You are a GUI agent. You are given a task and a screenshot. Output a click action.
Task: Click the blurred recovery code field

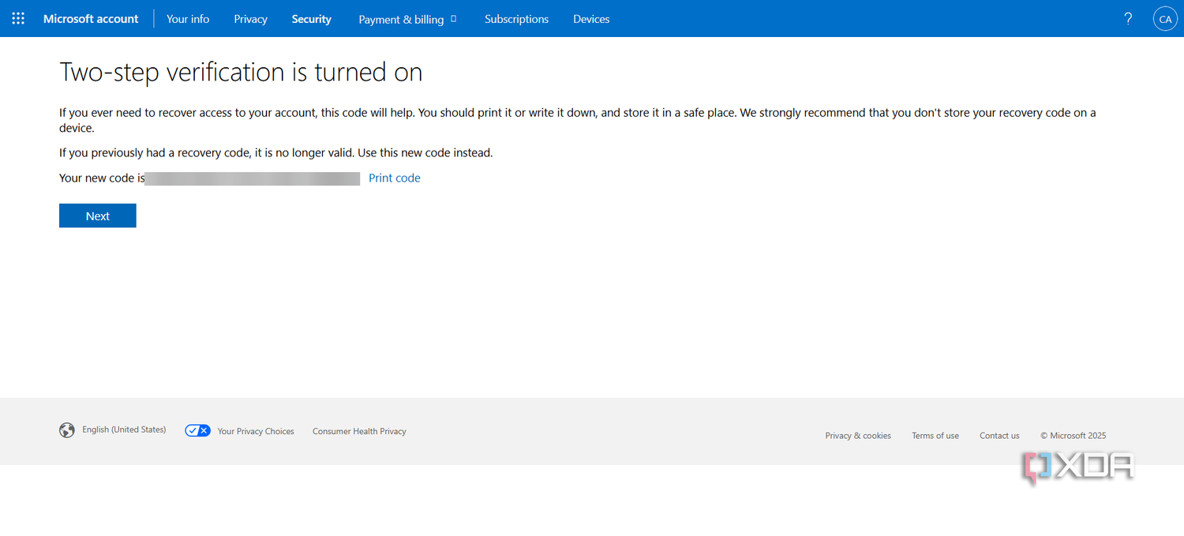click(253, 178)
